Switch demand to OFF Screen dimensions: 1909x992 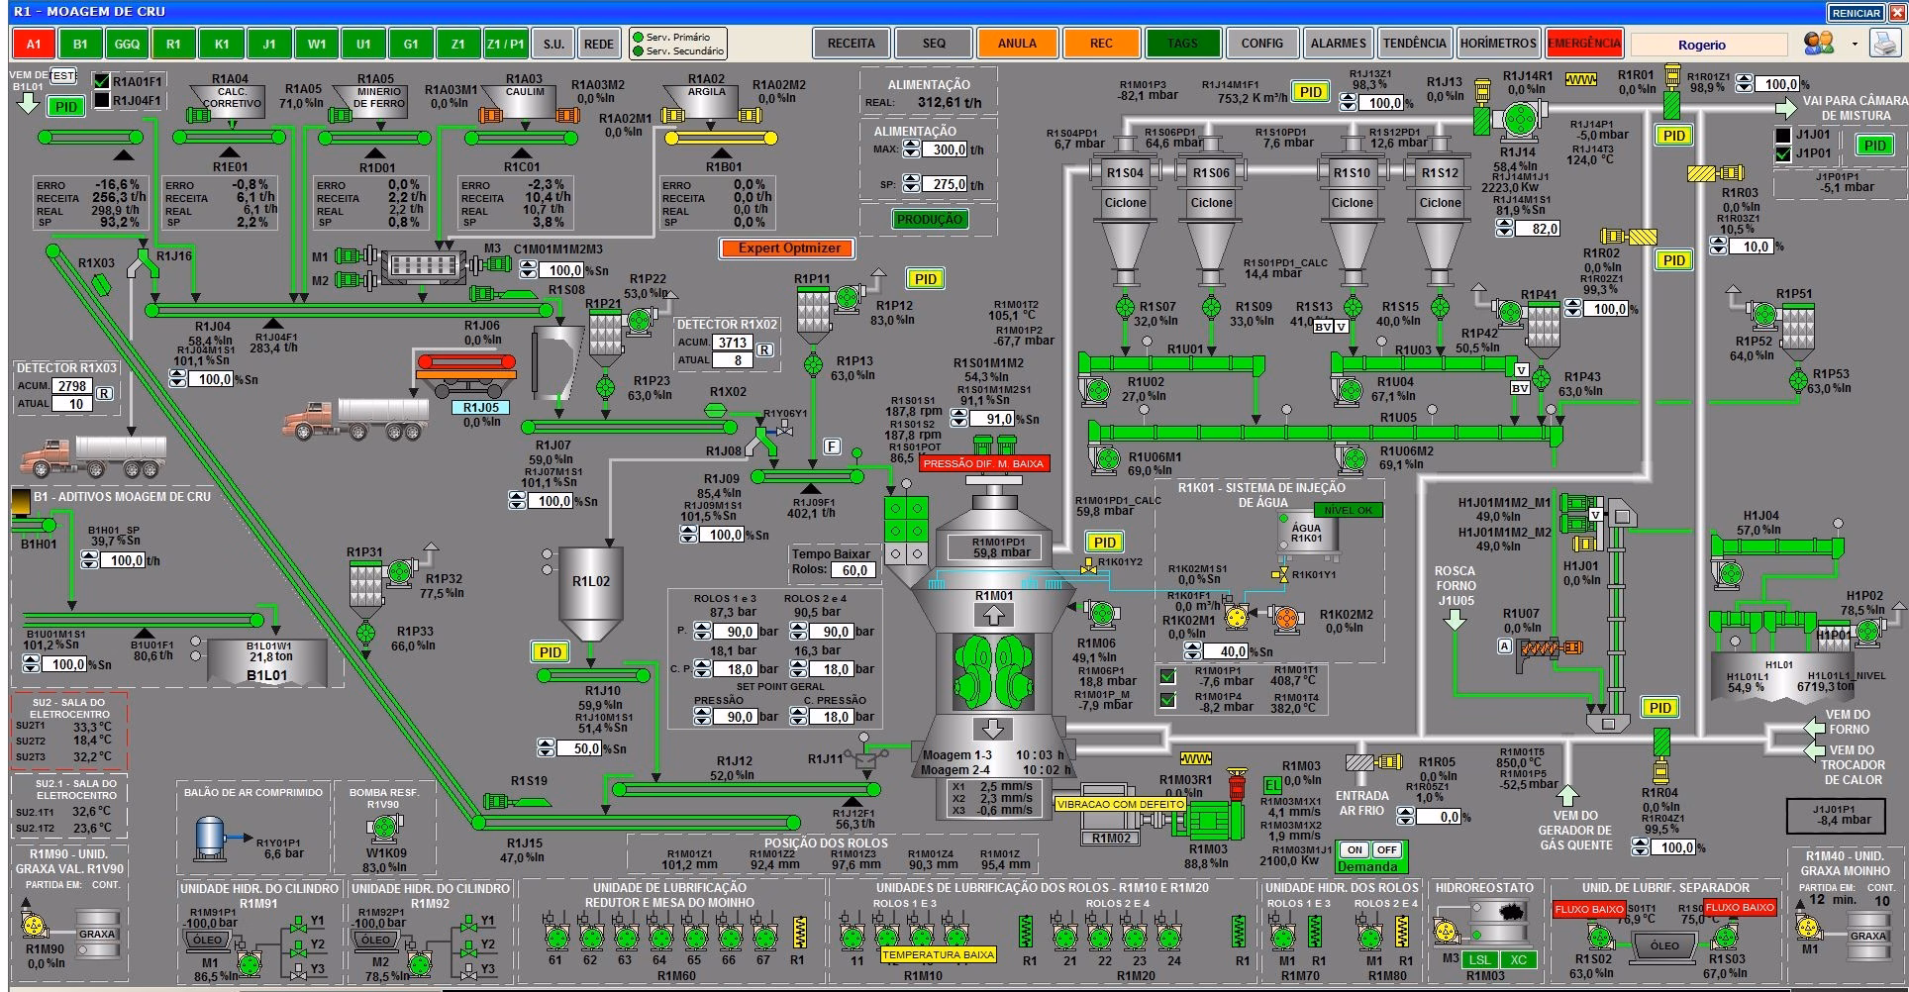click(x=1387, y=849)
